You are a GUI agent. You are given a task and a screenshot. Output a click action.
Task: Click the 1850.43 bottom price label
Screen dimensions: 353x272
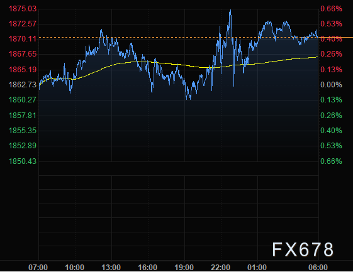(23, 161)
